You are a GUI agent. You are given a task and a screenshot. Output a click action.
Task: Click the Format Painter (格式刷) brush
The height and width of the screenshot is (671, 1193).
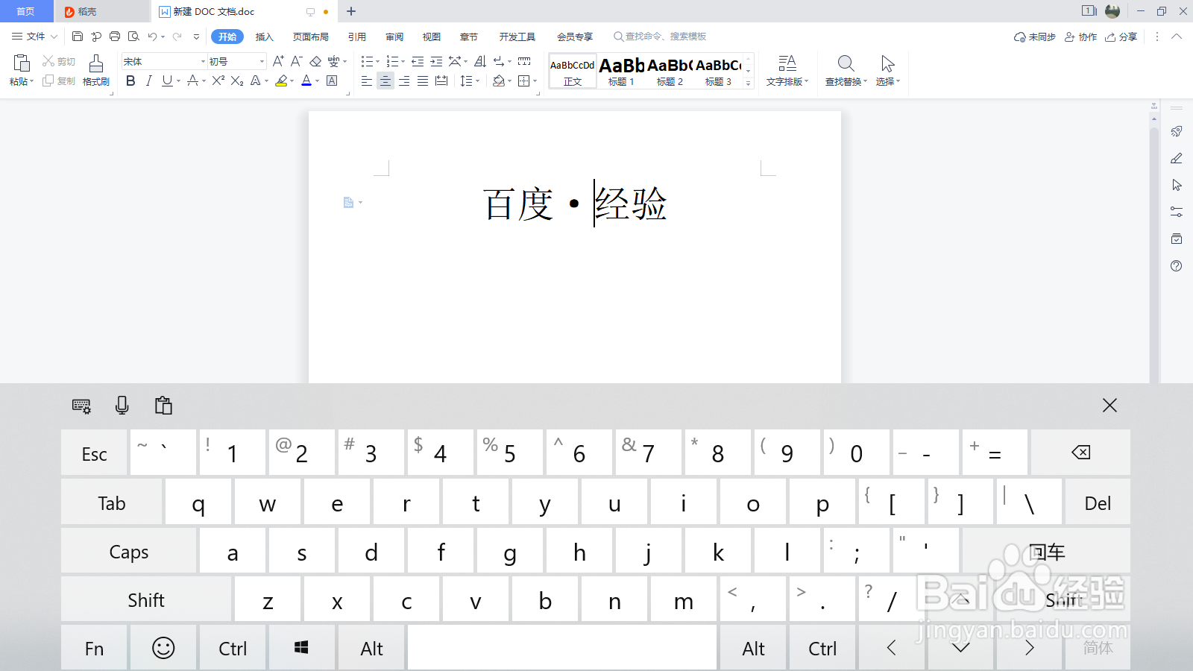(x=96, y=71)
